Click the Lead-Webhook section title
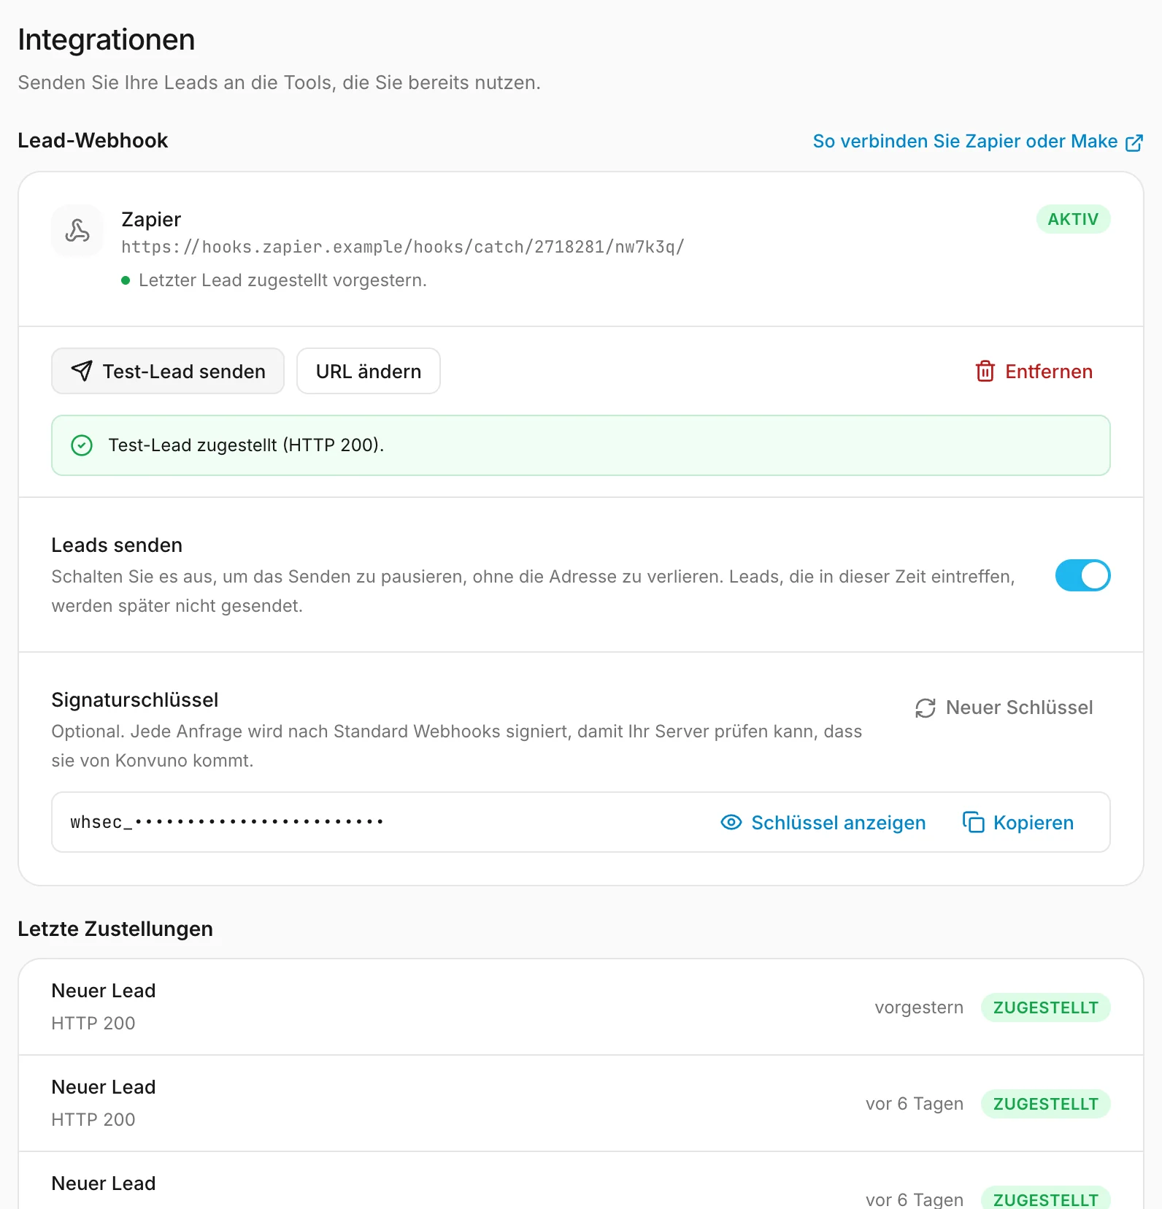 coord(93,140)
